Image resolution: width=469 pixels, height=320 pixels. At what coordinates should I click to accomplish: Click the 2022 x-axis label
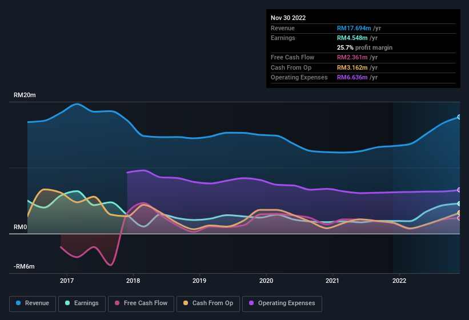tap(399, 281)
